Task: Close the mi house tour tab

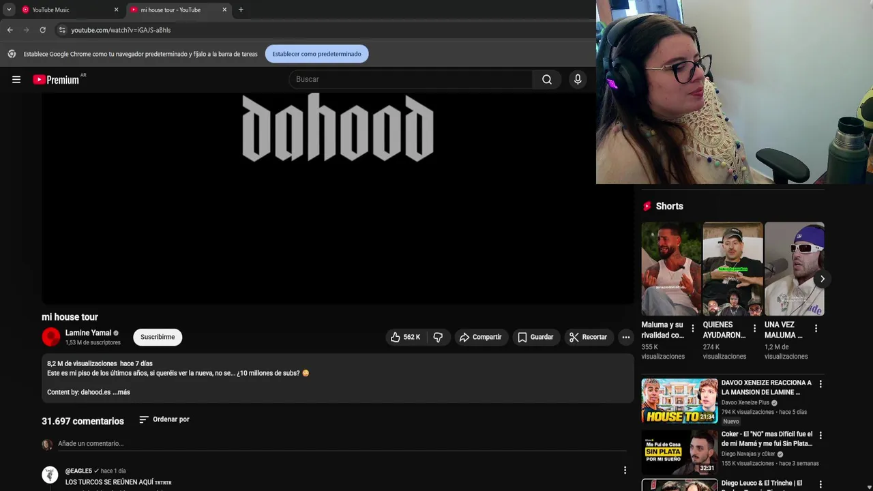Action: [x=224, y=10]
